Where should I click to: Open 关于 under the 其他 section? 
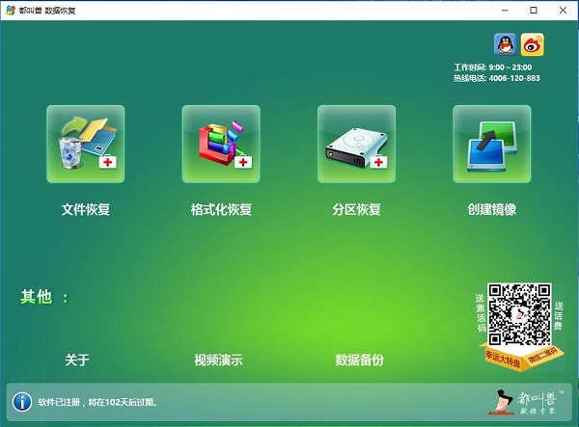(x=77, y=360)
